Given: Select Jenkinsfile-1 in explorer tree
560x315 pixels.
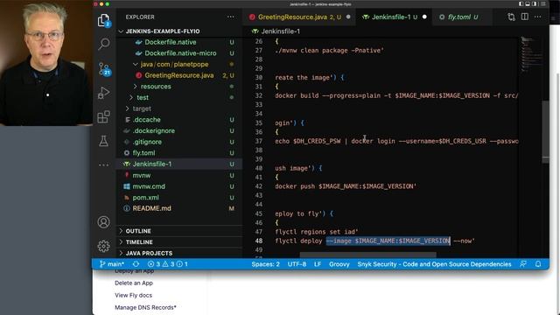Looking at the screenshot, I should [x=151, y=164].
